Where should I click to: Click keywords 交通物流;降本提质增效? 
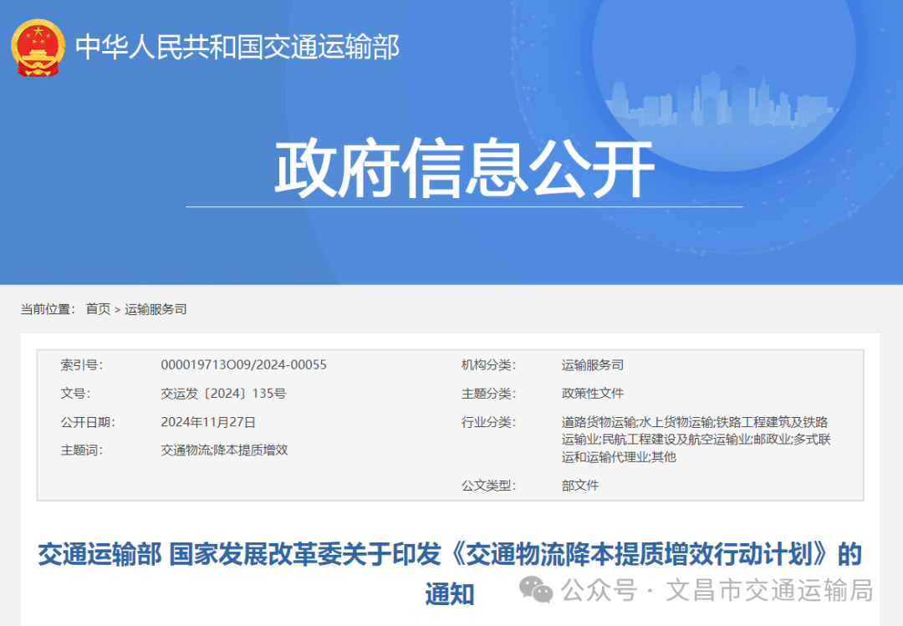coord(224,450)
